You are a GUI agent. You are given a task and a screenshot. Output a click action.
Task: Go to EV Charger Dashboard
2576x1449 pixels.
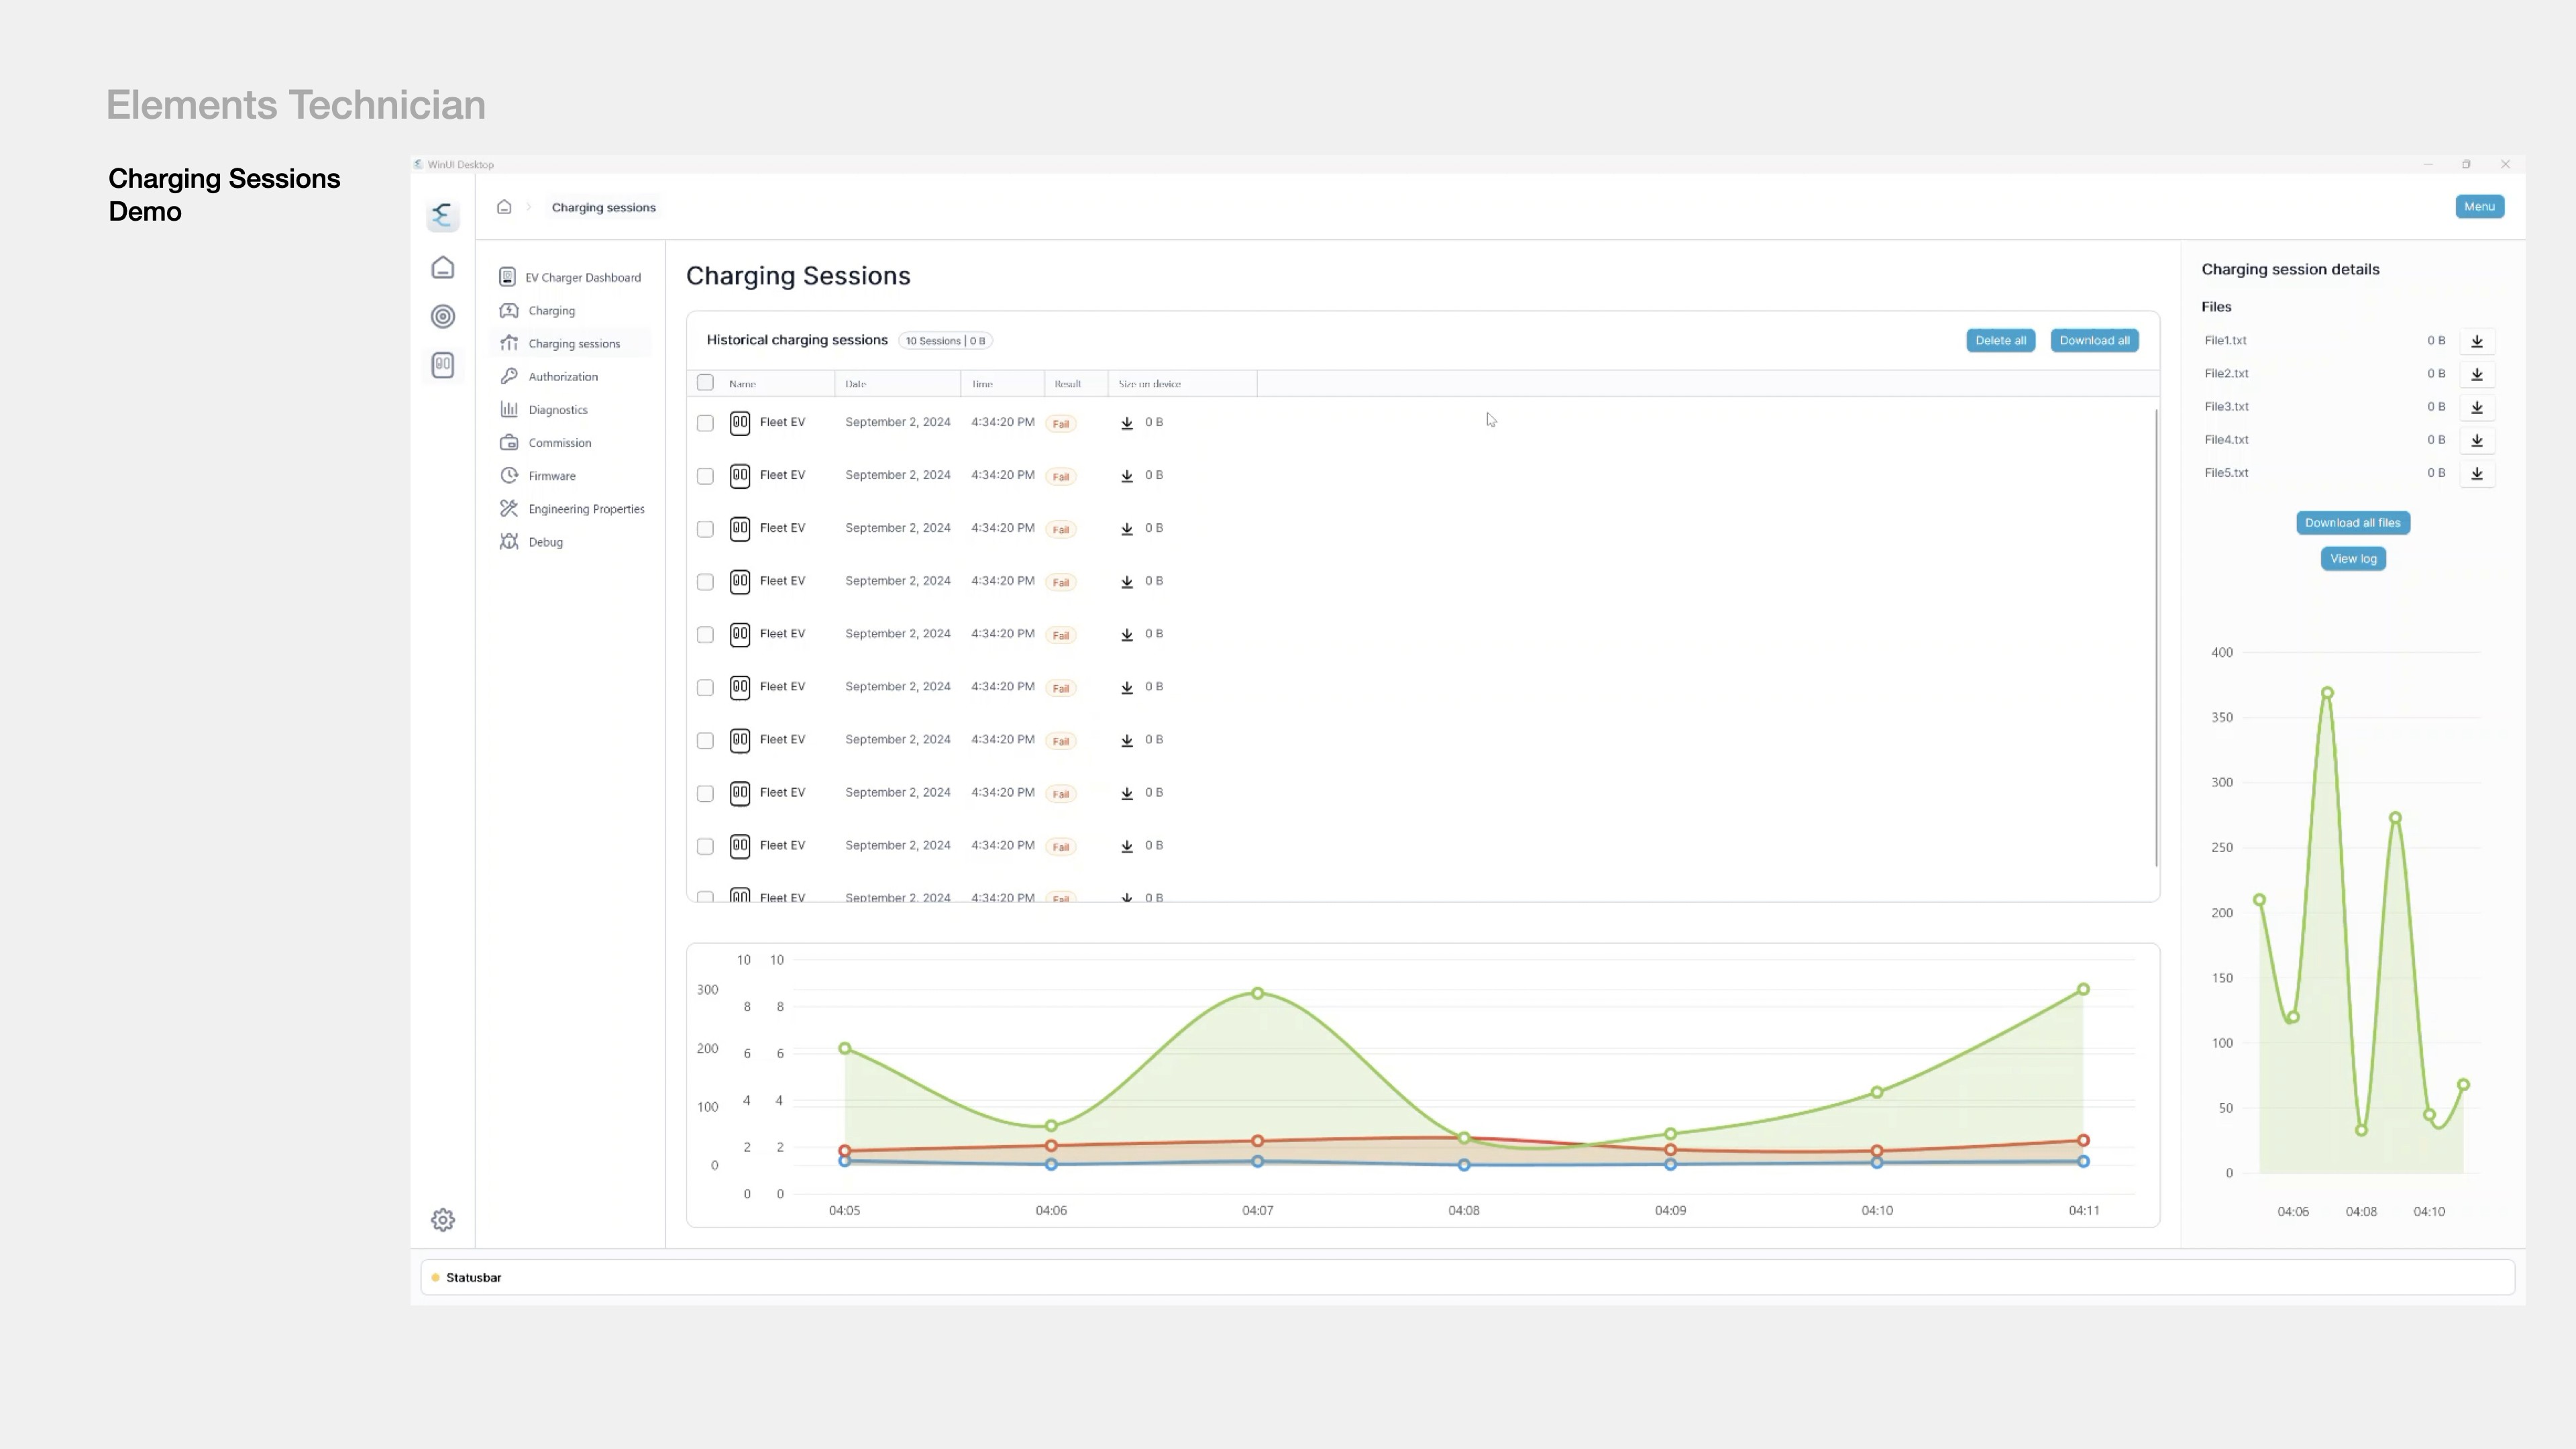582,278
